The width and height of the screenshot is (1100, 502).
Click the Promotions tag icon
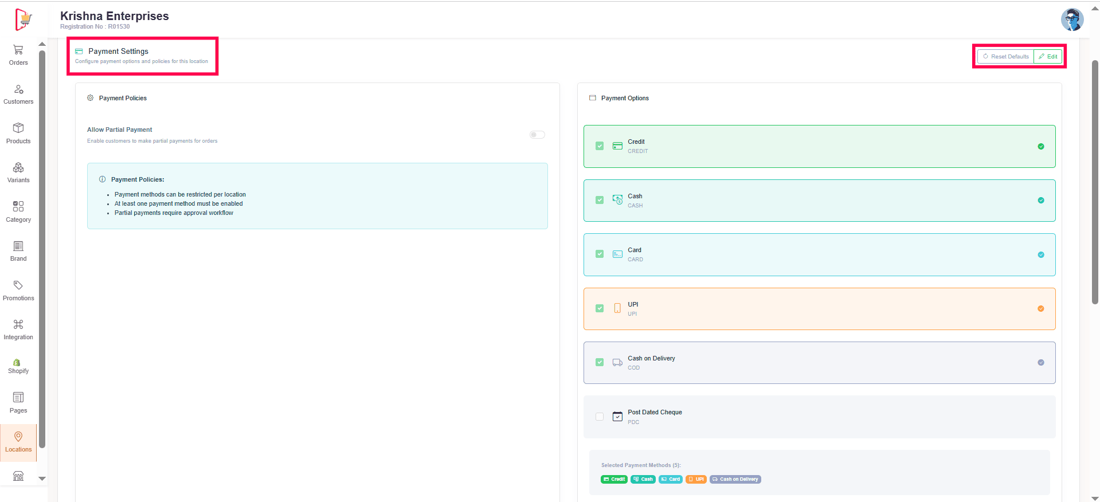(x=18, y=285)
